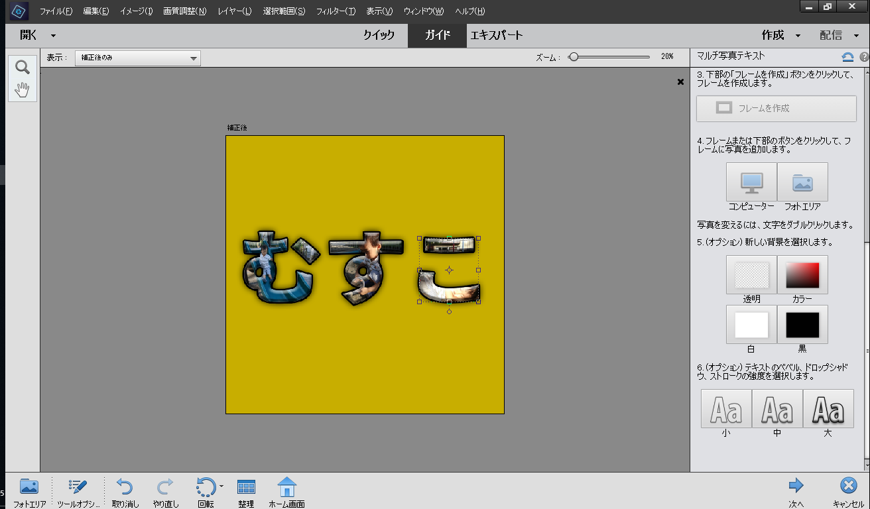Select the Zoom magnifier tool

tap(23, 67)
